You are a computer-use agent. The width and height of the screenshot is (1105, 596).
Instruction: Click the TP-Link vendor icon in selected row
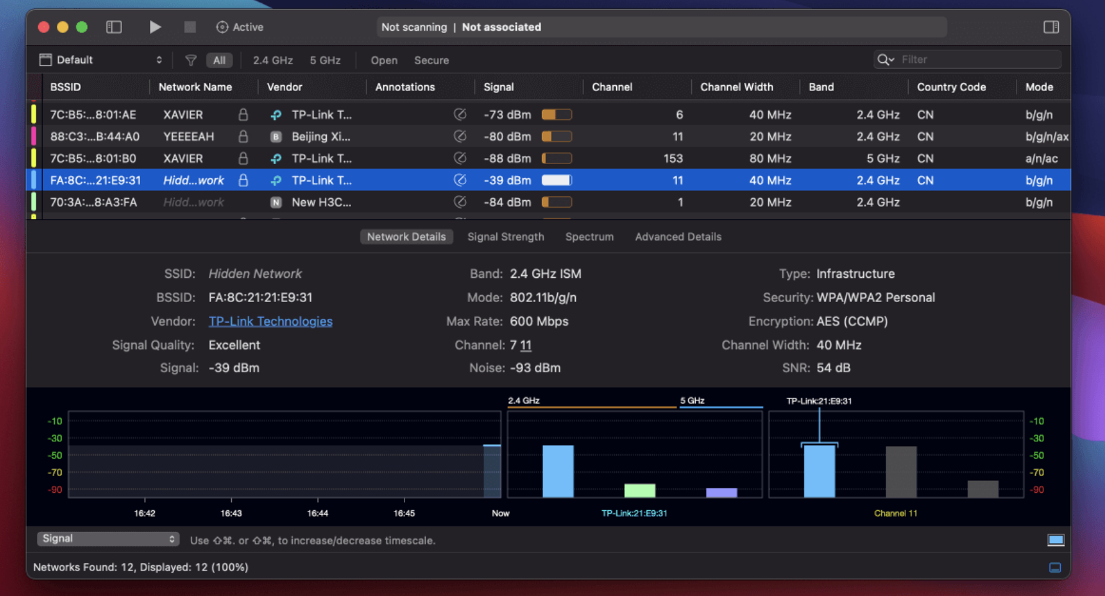(276, 180)
